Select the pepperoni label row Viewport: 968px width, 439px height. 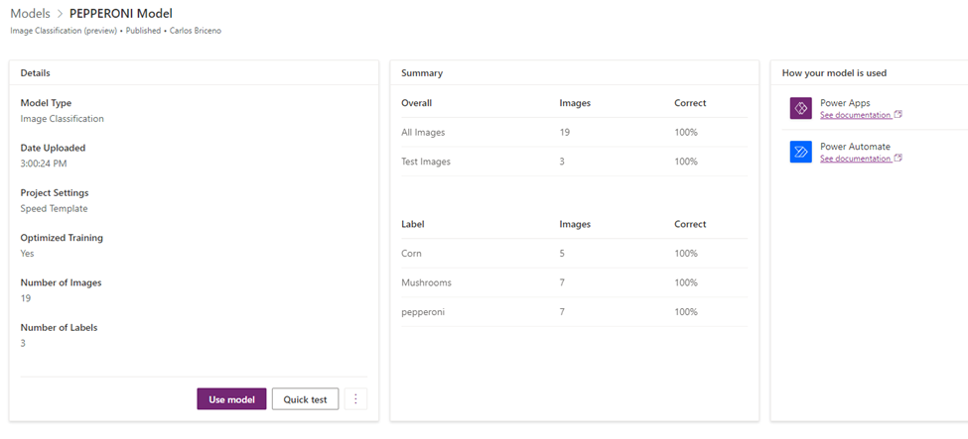574,312
